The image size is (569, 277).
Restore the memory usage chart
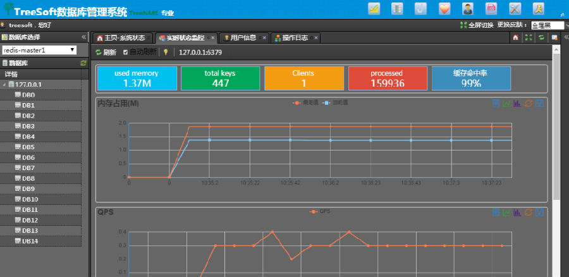(529, 104)
